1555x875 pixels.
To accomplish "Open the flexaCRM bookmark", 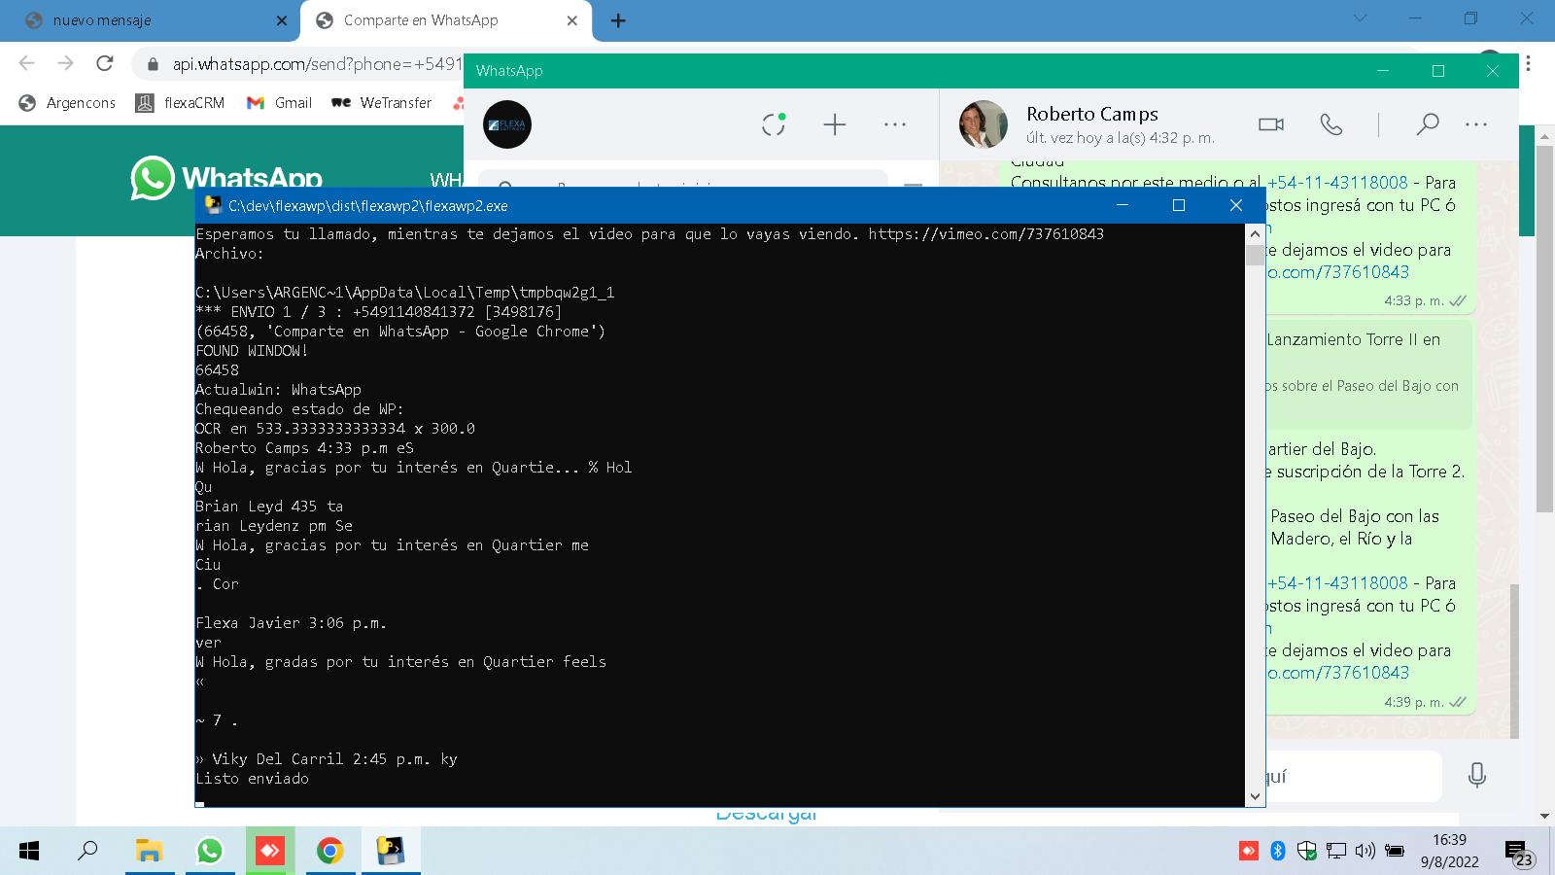I will [x=180, y=103].
